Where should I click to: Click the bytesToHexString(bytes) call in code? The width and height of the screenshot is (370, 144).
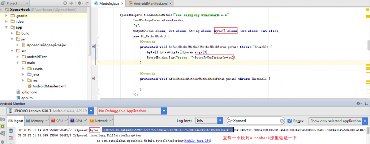pos(214,57)
